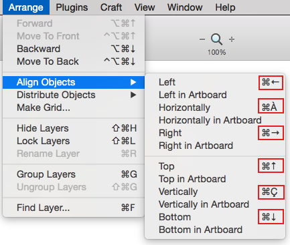Open the Craft menu
290x245 pixels.
111,7
